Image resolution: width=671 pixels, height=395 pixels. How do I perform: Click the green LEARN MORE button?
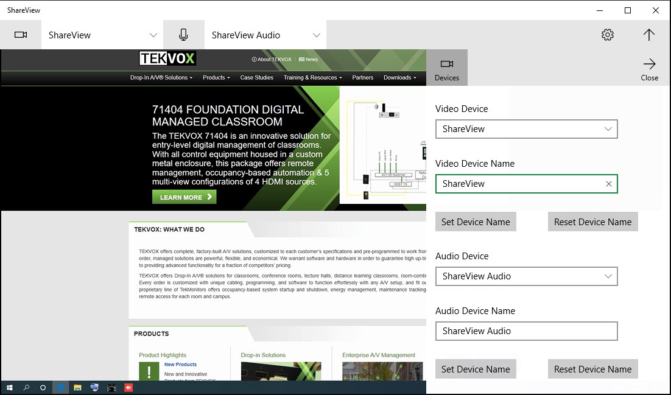tap(184, 197)
